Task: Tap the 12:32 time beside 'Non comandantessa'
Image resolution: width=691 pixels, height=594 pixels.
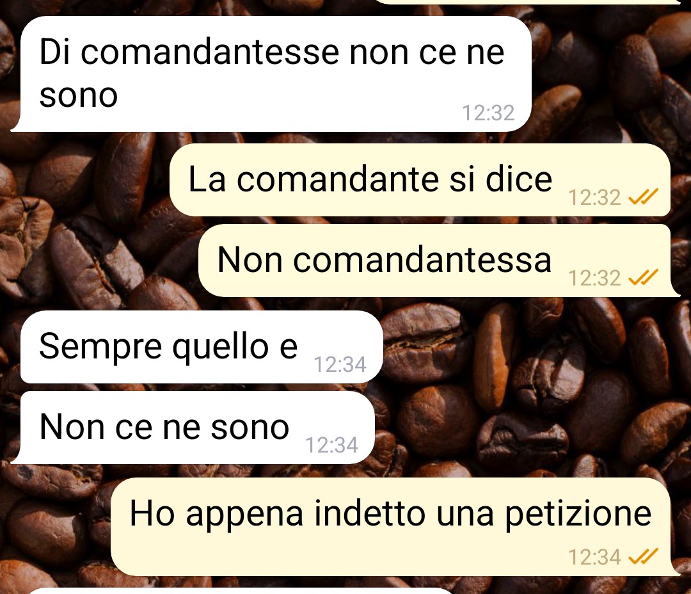Action: [594, 278]
